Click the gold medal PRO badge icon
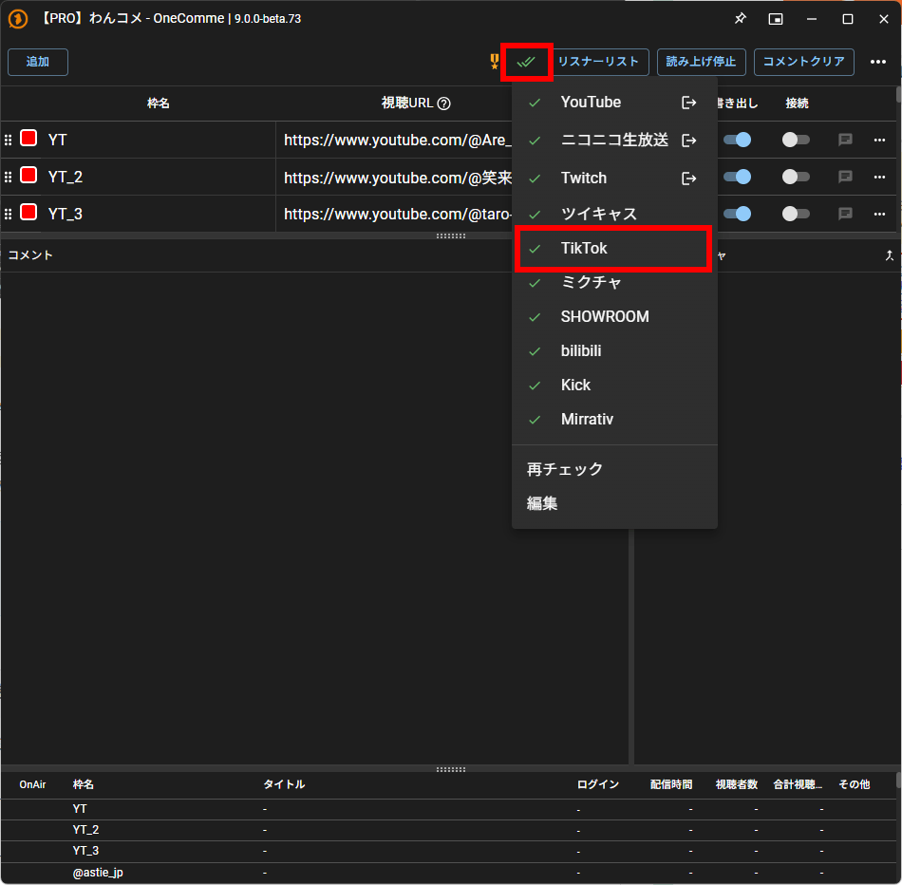The height and width of the screenshot is (885, 902). coord(494,62)
